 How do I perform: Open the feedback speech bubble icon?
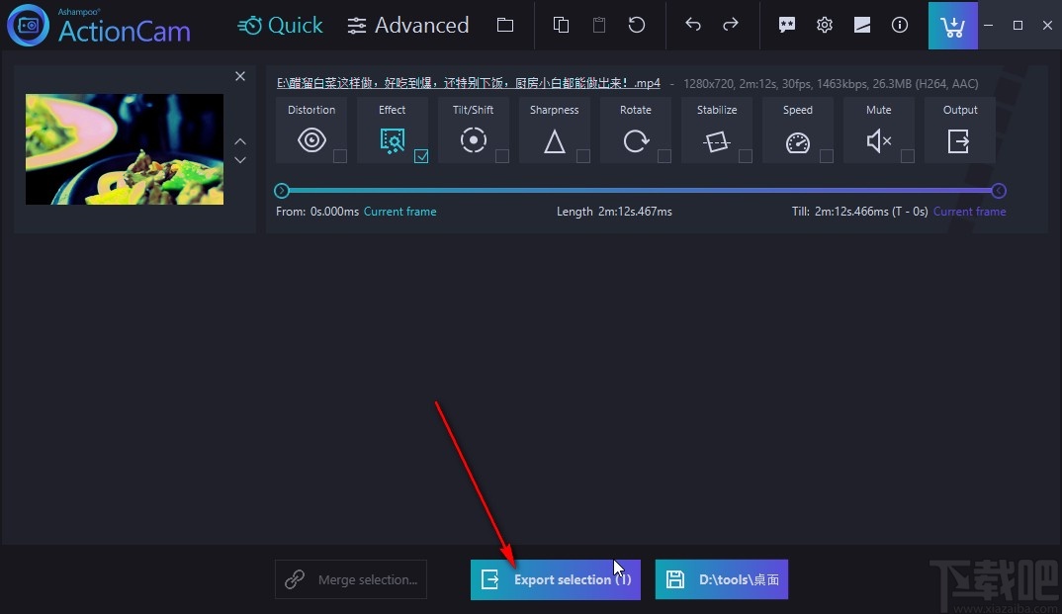click(786, 25)
